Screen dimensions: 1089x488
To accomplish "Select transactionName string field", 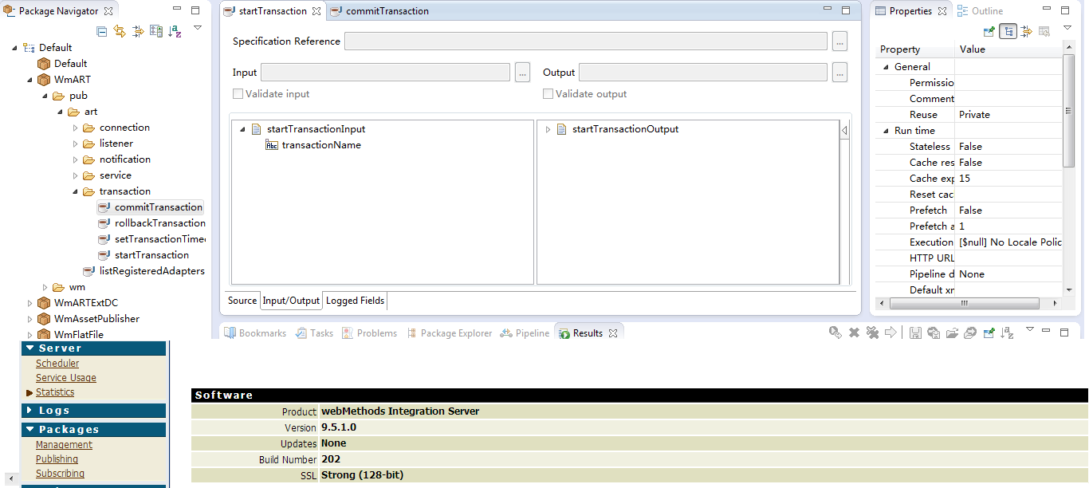I will click(x=321, y=145).
